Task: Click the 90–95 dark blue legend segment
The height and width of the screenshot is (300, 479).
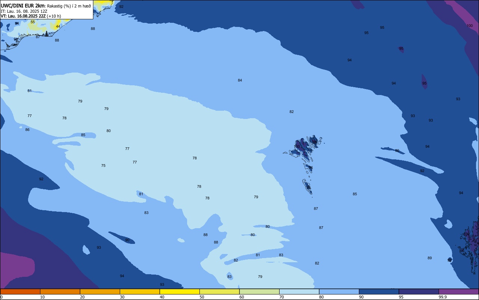Action: coord(379,291)
